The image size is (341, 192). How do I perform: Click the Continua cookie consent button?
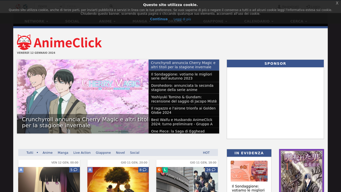pos(159,19)
